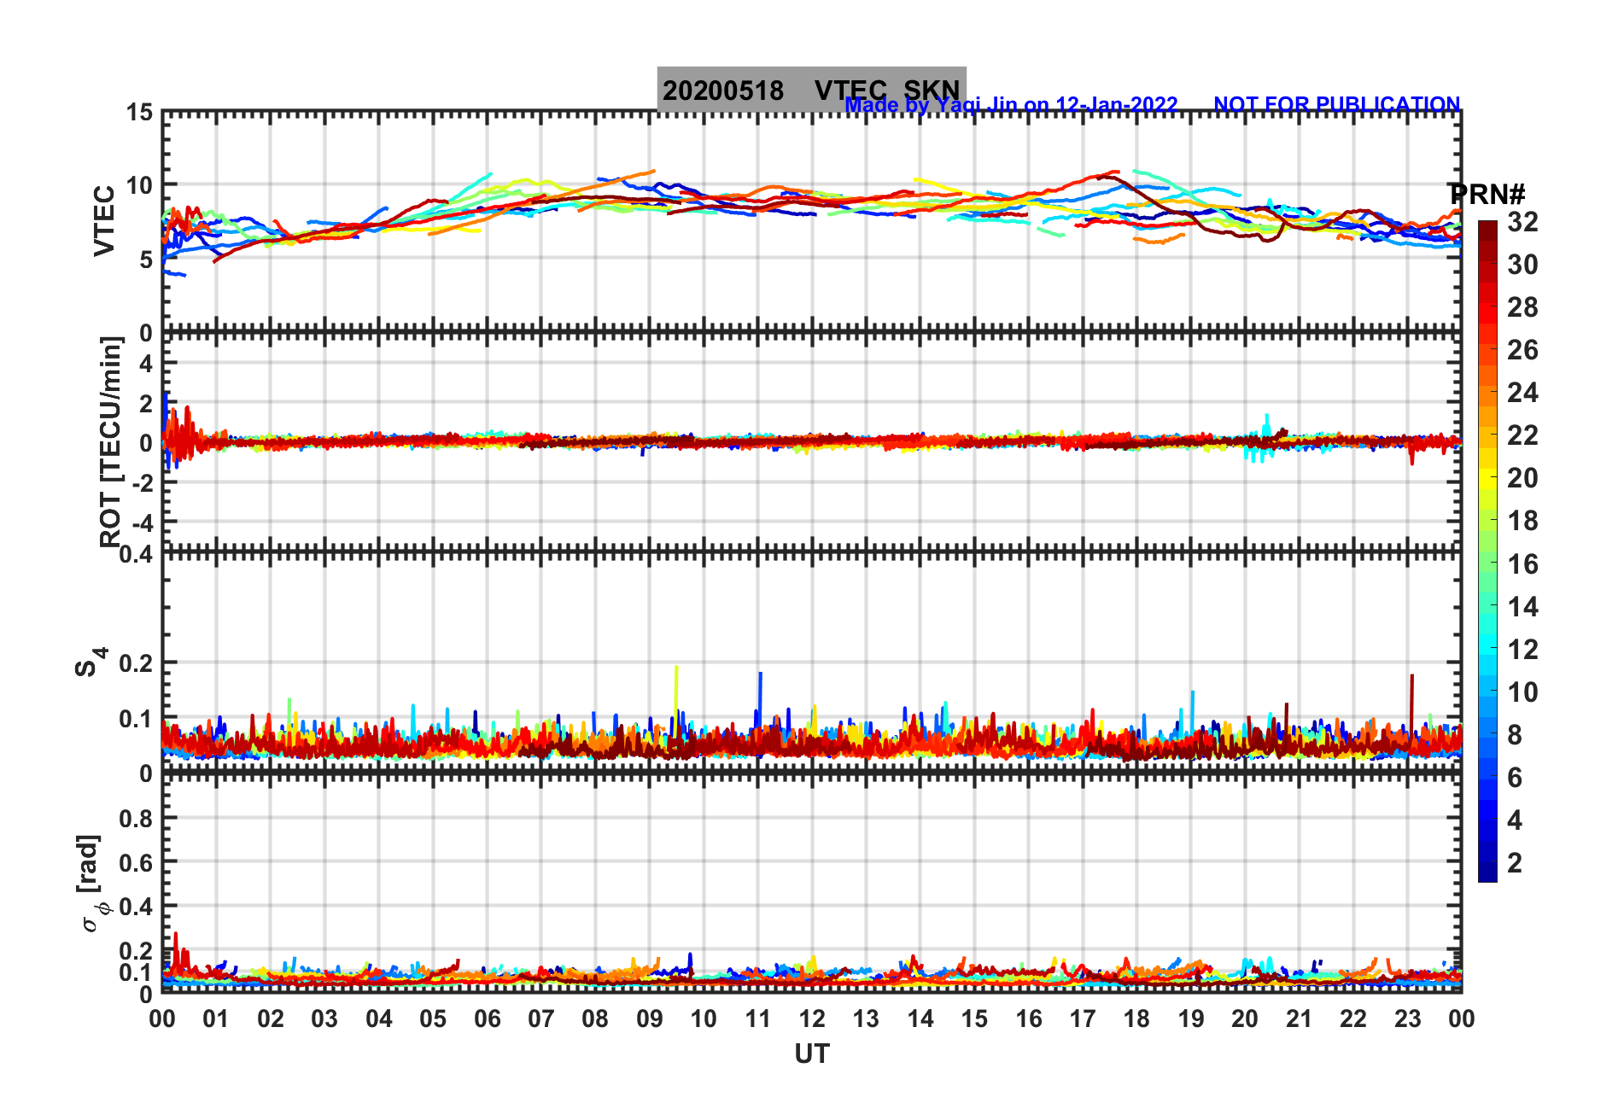
Task: Click the sigma-phi axis tick label '0.6'
Action: pyautogui.click(x=137, y=863)
